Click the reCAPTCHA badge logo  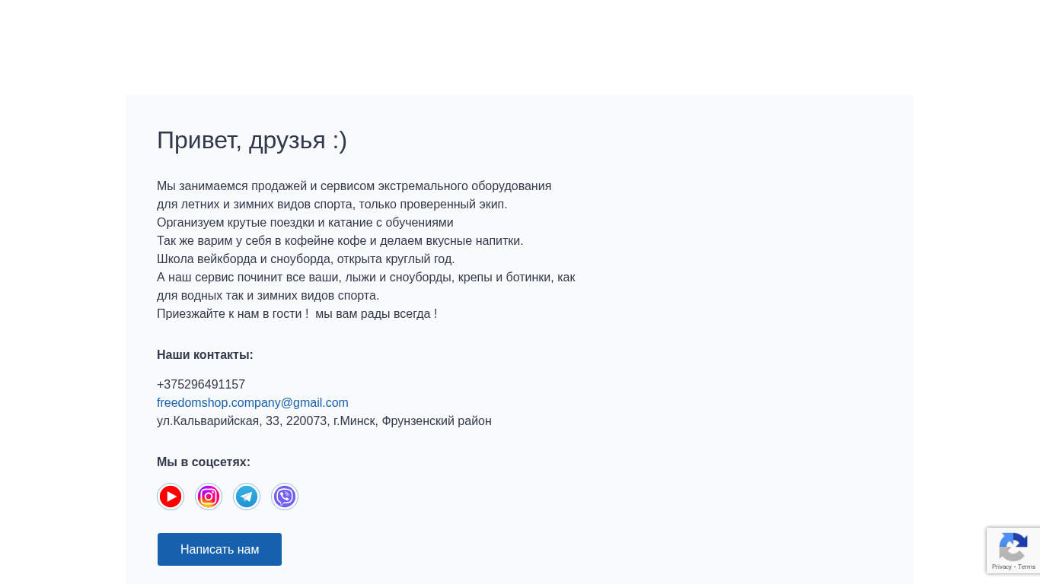click(1013, 547)
